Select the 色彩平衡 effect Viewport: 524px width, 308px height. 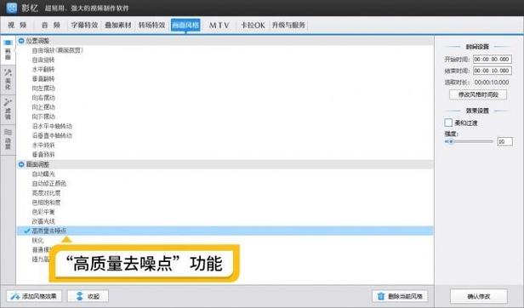pos(43,212)
